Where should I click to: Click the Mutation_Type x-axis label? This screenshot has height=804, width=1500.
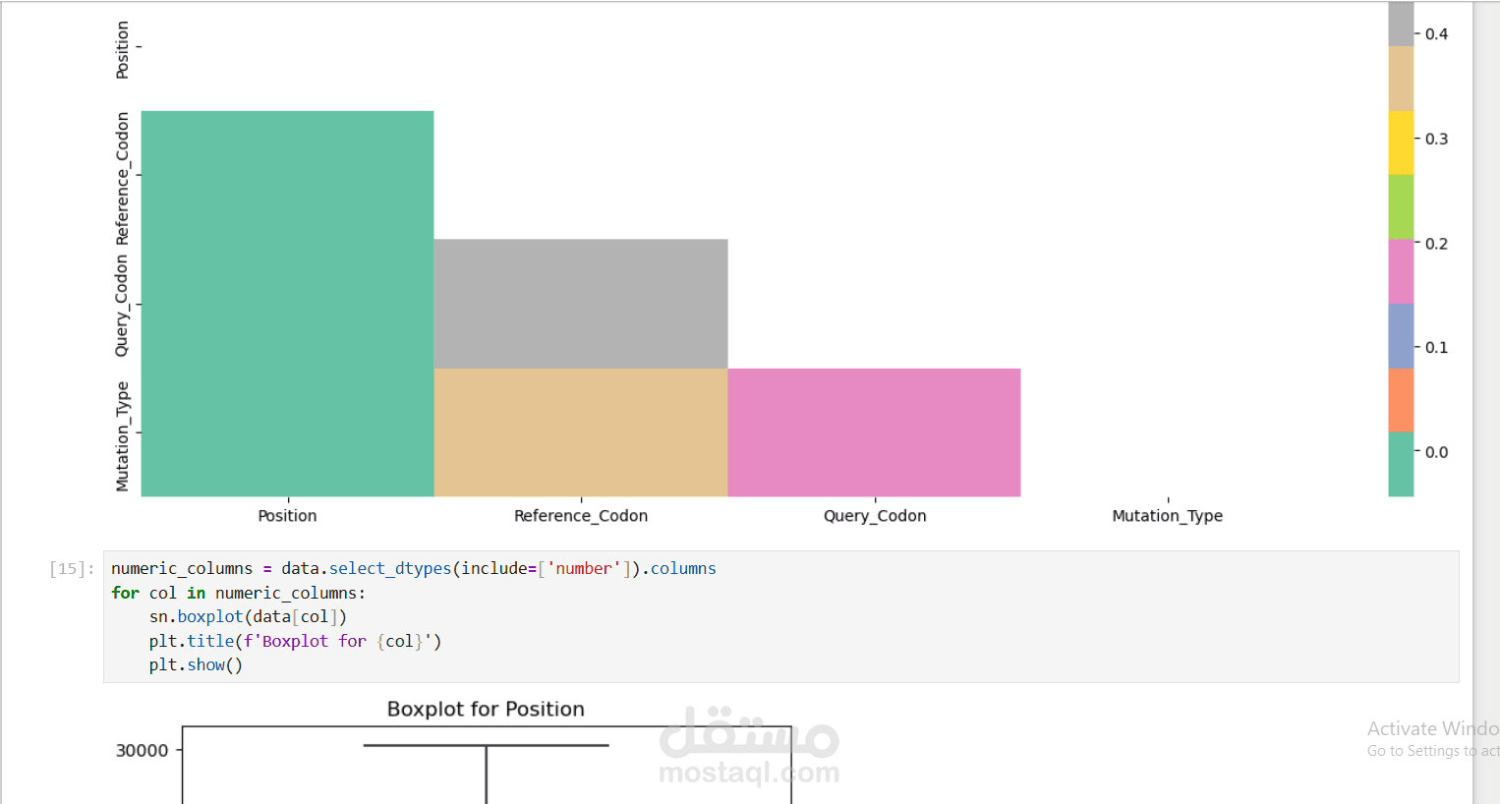pyautogui.click(x=1168, y=516)
